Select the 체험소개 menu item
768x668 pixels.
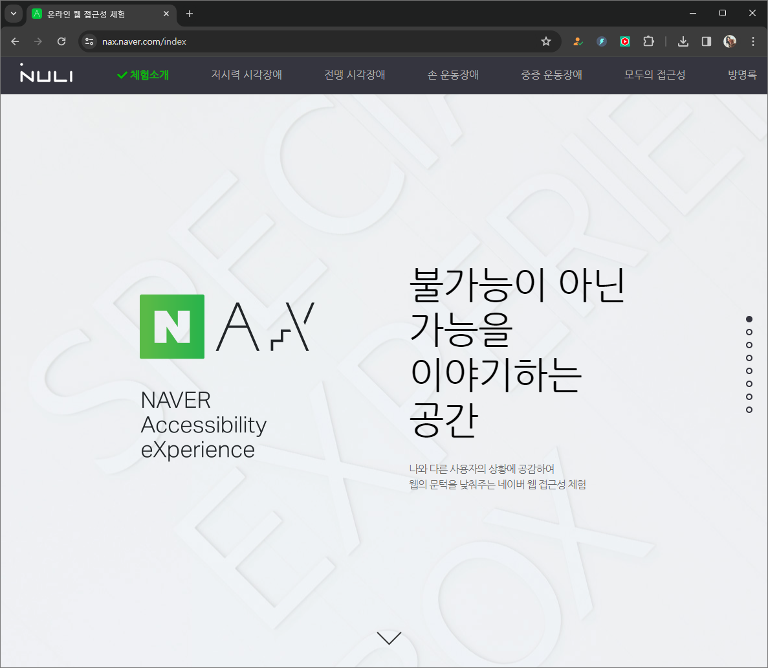click(143, 75)
